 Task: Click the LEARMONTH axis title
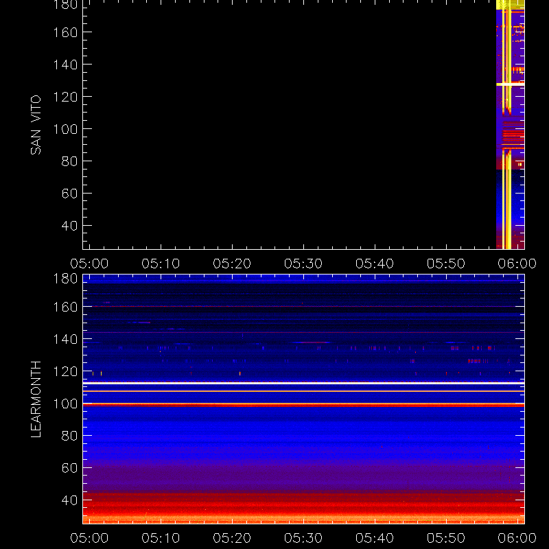click(x=36, y=399)
